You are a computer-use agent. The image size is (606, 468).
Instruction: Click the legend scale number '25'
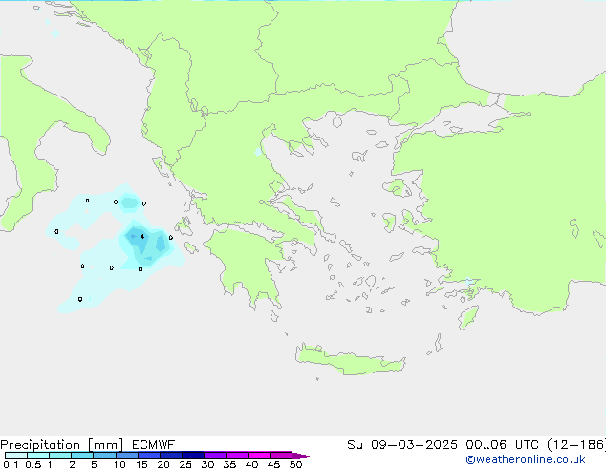(x=185, y=464)
